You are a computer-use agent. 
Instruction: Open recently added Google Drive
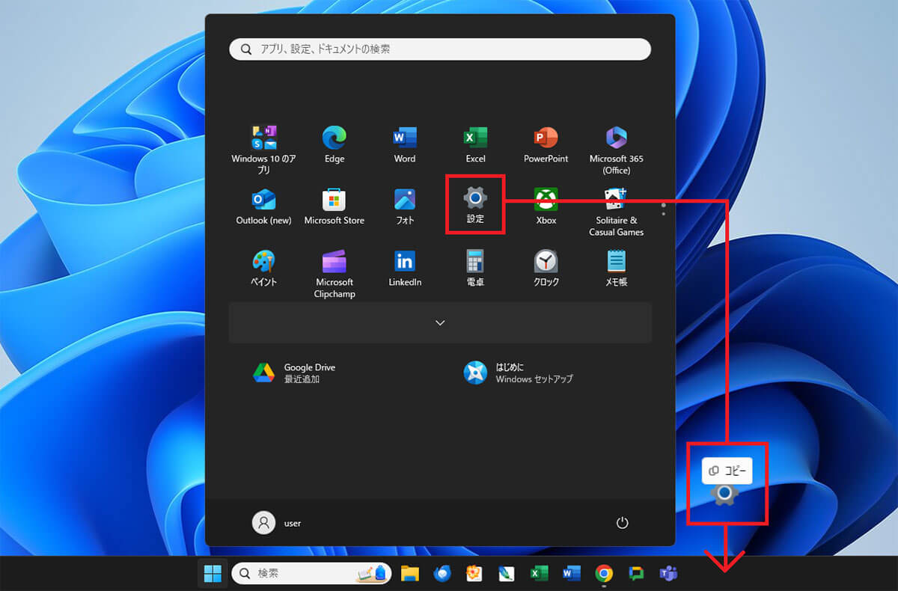(x=295, y=373)
